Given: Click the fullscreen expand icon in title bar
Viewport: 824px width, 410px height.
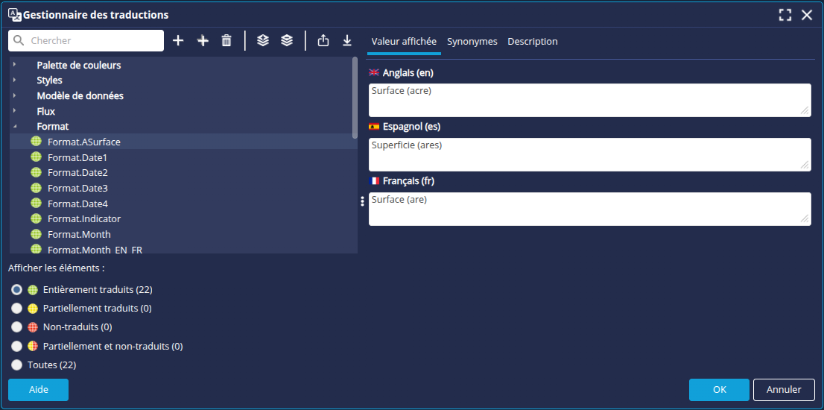Looking at the screenshot, I should (785, 15).
